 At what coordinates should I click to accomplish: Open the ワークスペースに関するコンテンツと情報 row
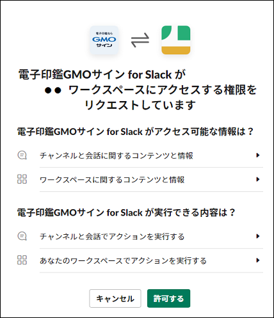[x=140, y=180]
